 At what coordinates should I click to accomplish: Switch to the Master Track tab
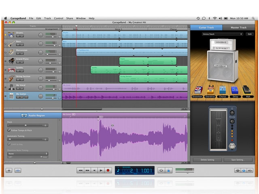coord(238,27)
